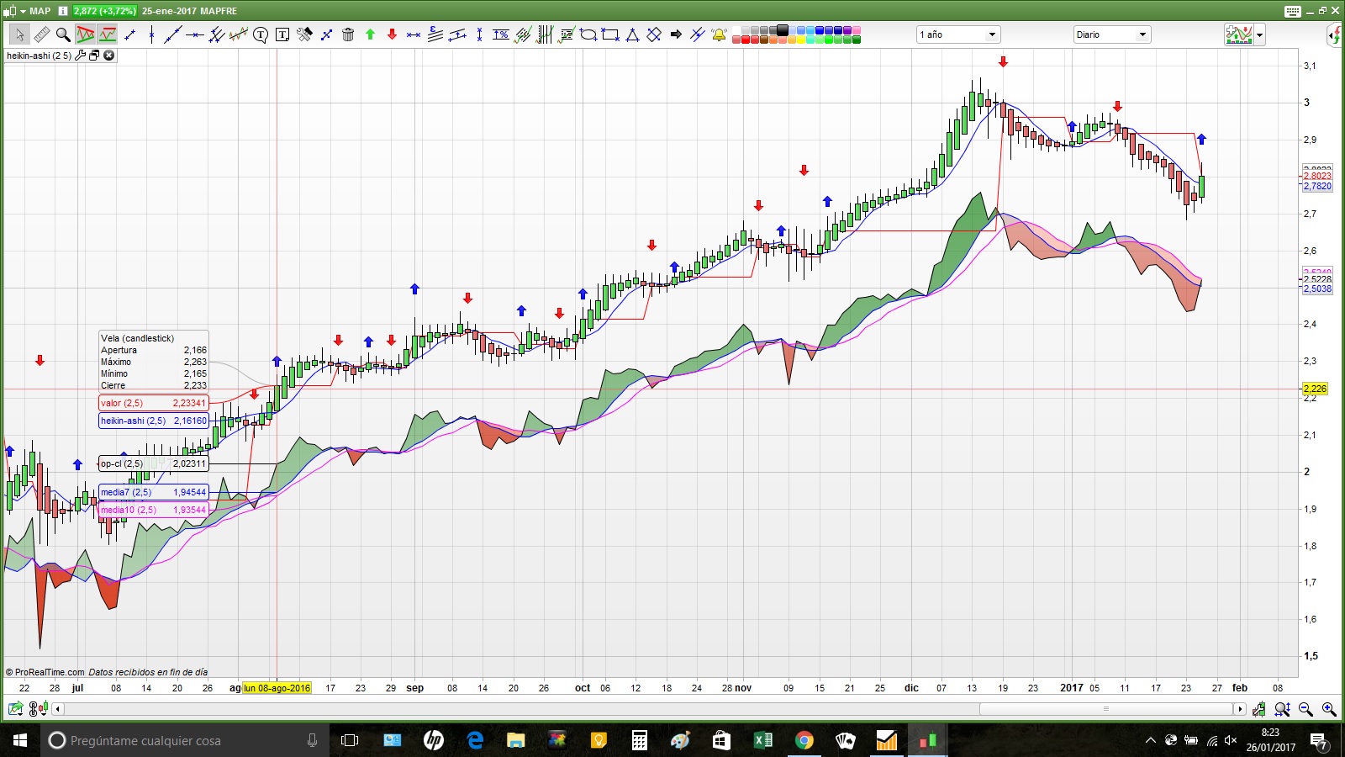This screenshot has width=1345, height=757.
Task: Toggle the green-red line chart display button
Action: (108, 34)
